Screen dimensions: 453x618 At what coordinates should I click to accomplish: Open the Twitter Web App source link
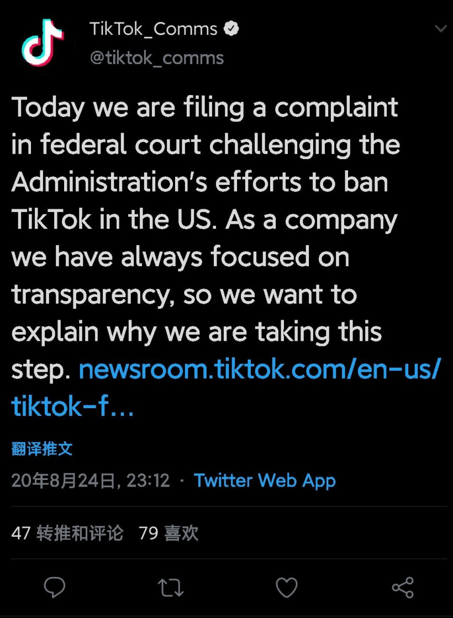pos(265,480)
